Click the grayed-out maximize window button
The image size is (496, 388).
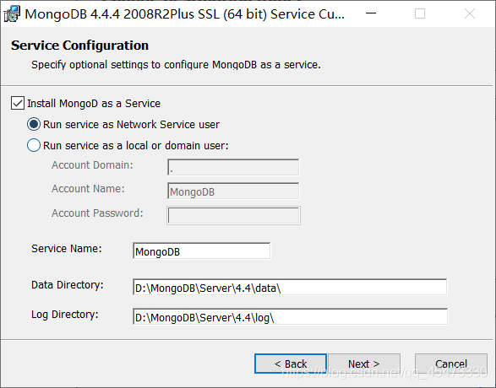420,13
